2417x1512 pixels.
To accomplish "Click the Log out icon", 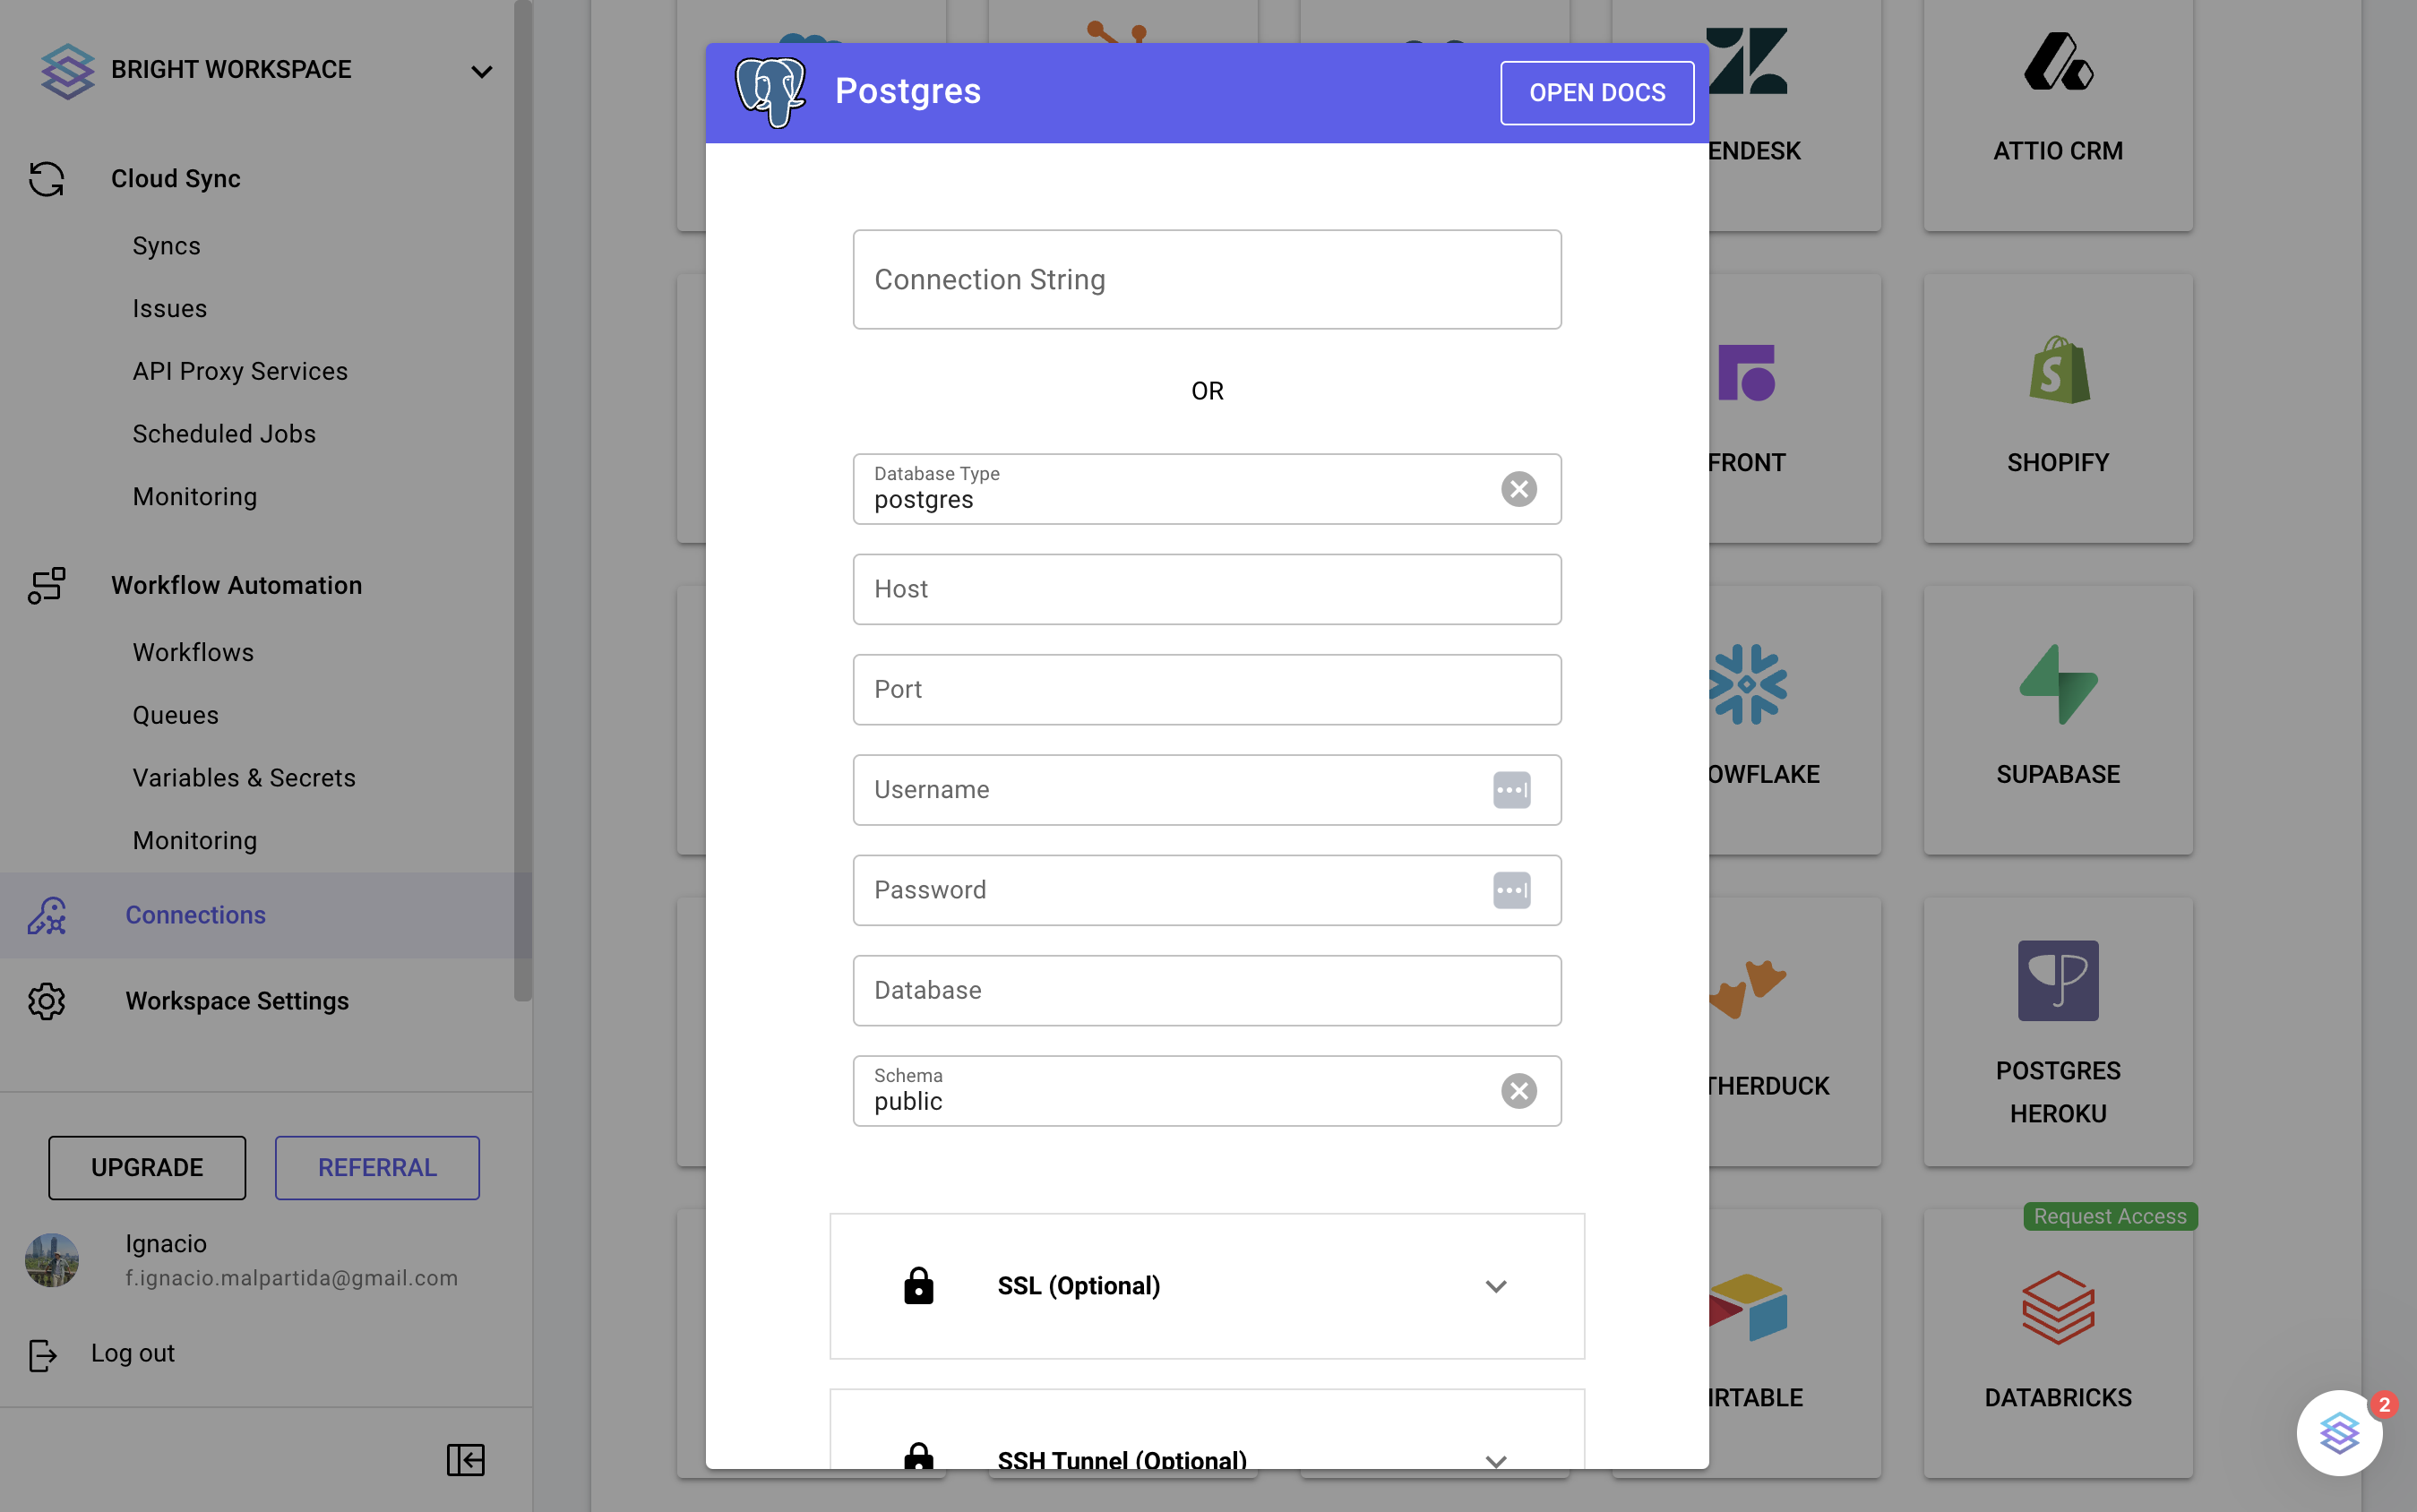I will (43, 1354).
